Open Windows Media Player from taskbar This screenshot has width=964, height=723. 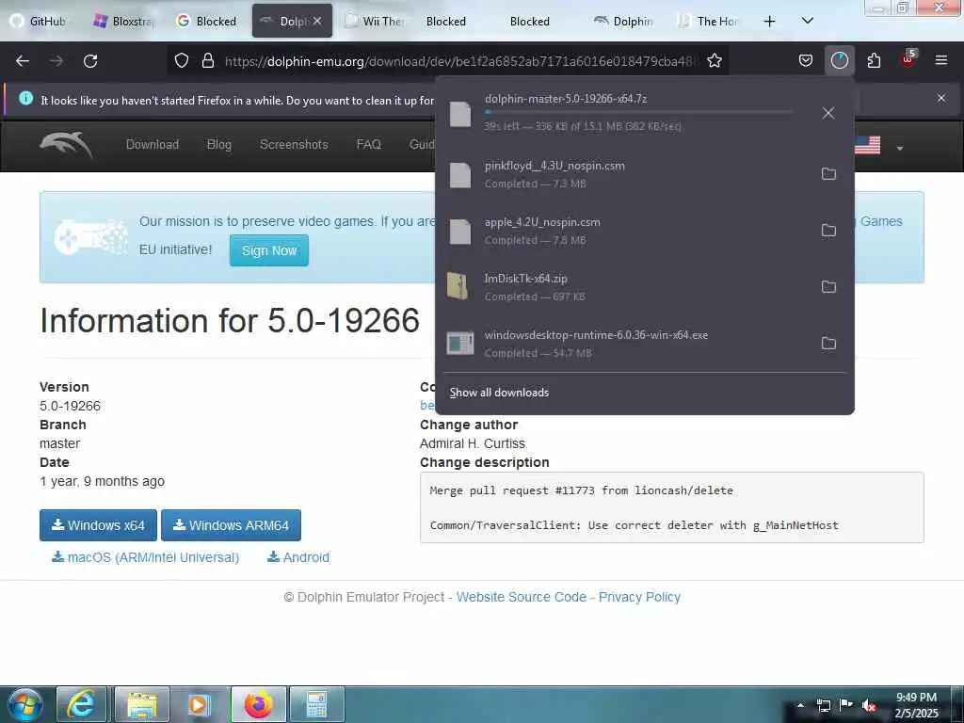point(199,704)
